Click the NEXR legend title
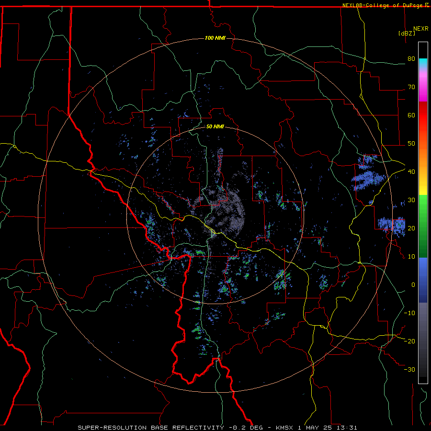 420,29
